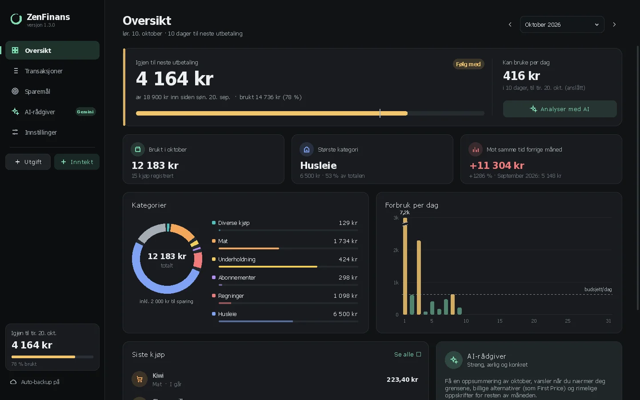Image resolution: width=640 pixels, height=400 pixels.
Task: Open Sparemål in the sidebar
Action: 52,91
